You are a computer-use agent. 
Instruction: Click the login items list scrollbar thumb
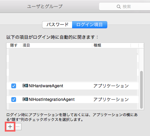click(141, 90)
